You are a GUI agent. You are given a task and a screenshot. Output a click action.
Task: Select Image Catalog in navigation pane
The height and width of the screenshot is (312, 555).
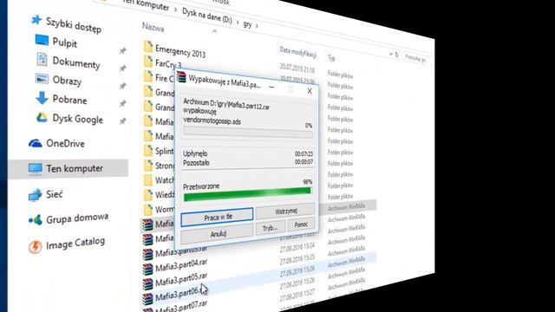point(75,243)
